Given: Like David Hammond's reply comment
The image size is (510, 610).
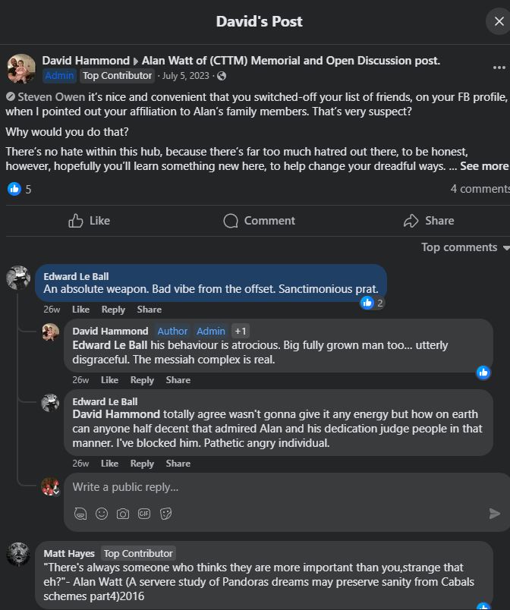Looking at the screenshot, I should [109, 379].
